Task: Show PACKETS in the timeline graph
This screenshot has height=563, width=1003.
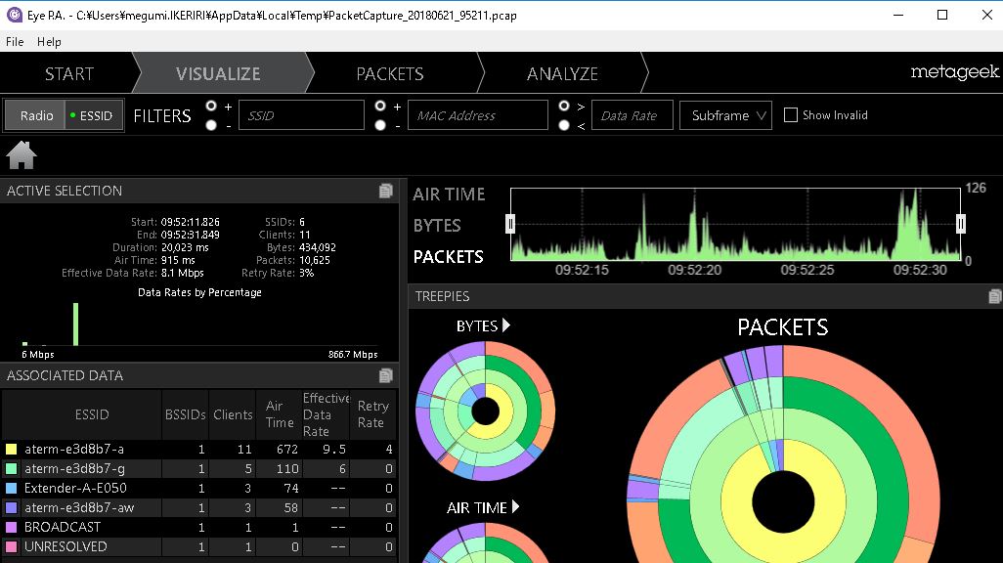Action: point(449,256)
